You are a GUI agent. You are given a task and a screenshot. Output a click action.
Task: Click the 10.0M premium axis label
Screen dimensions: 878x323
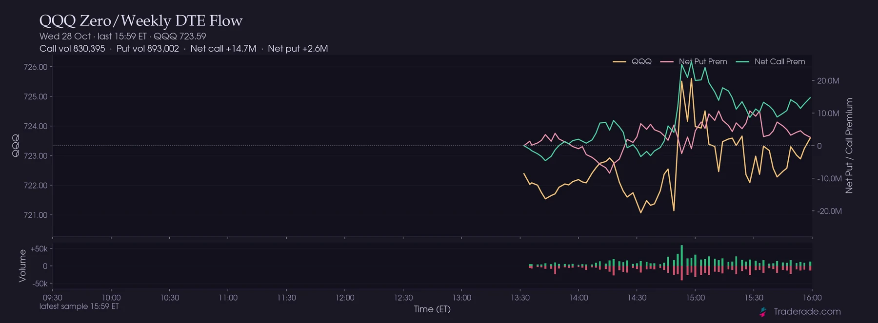[x=828, y=114]
